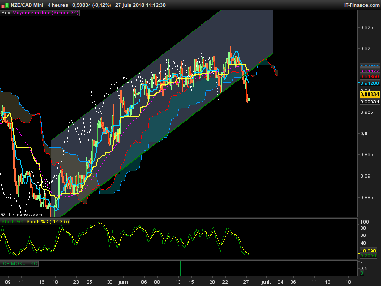
Task: Select the yellow 0,90834 current price tag
Action: pyautogui.click(x=370, y=94)
